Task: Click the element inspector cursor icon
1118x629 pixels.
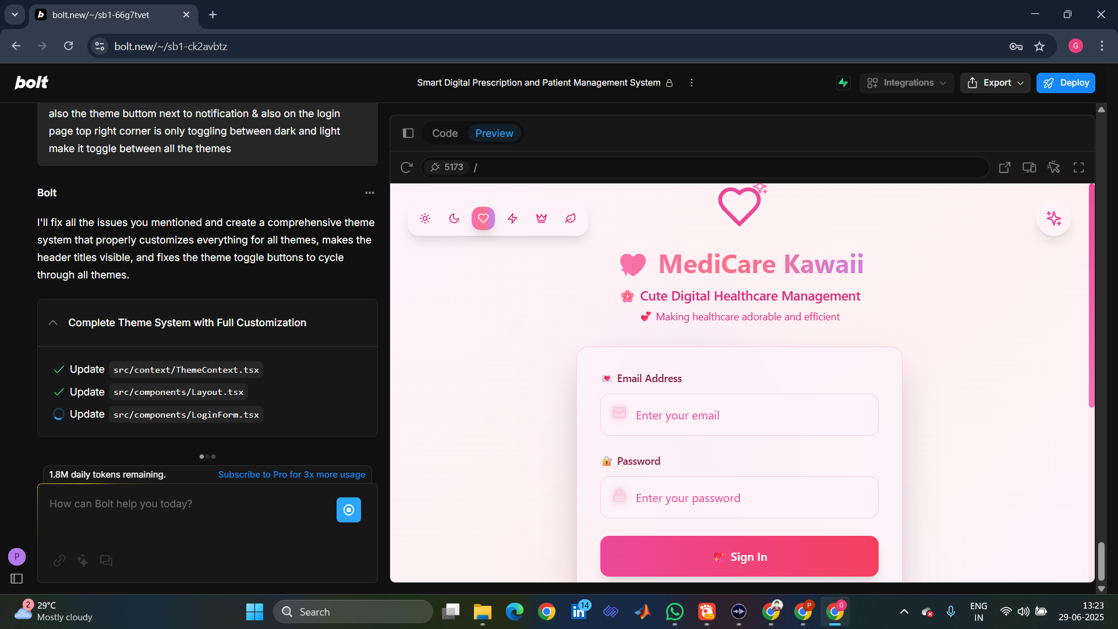Action: click(1053, 168)
